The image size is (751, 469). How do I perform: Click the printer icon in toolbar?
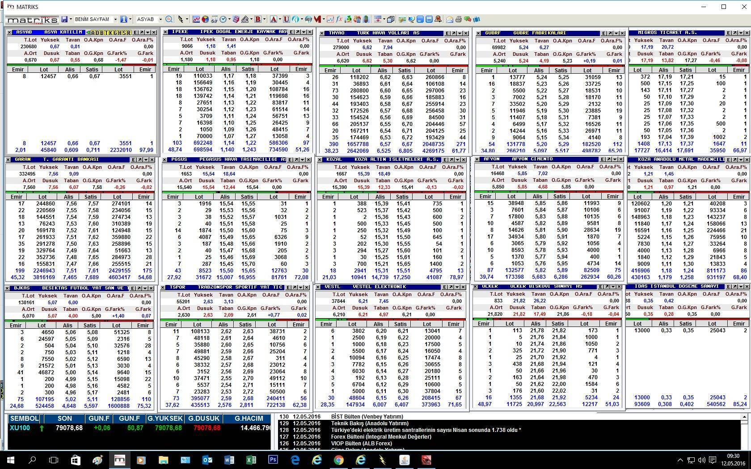(x=459, y=19)
